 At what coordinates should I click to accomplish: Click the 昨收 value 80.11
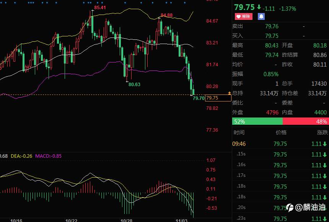(320, 64)
